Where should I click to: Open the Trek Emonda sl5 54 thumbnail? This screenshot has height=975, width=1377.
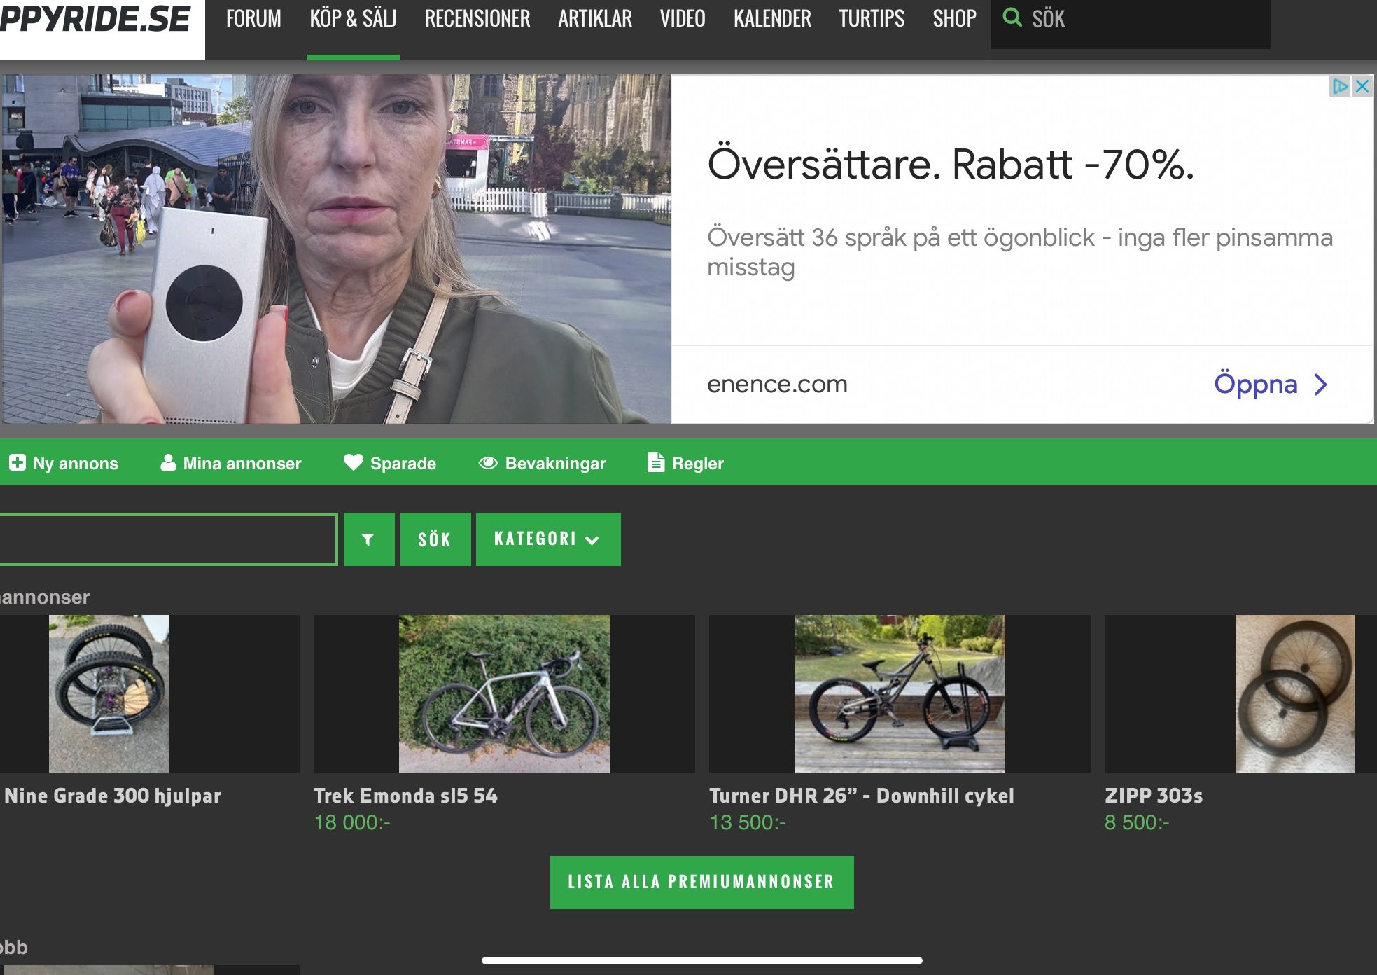coord(504,694)
